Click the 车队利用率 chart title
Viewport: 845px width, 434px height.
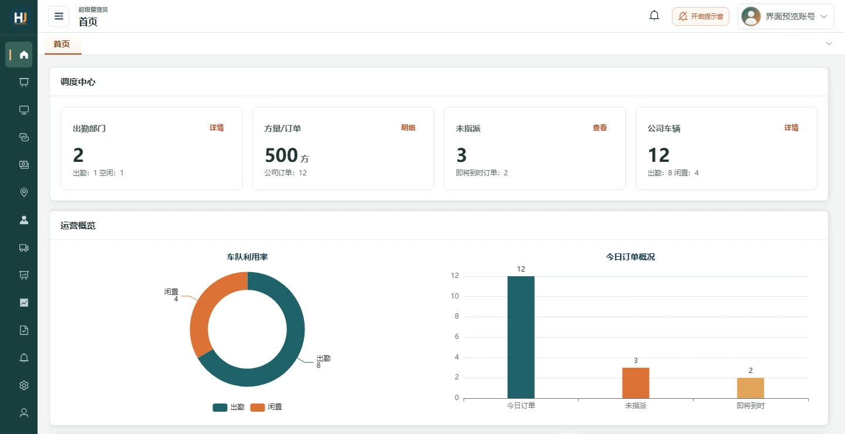point(248,257)
